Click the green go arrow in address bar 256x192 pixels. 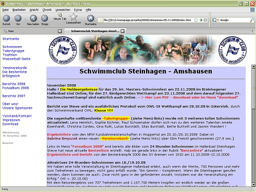(201, 20)
